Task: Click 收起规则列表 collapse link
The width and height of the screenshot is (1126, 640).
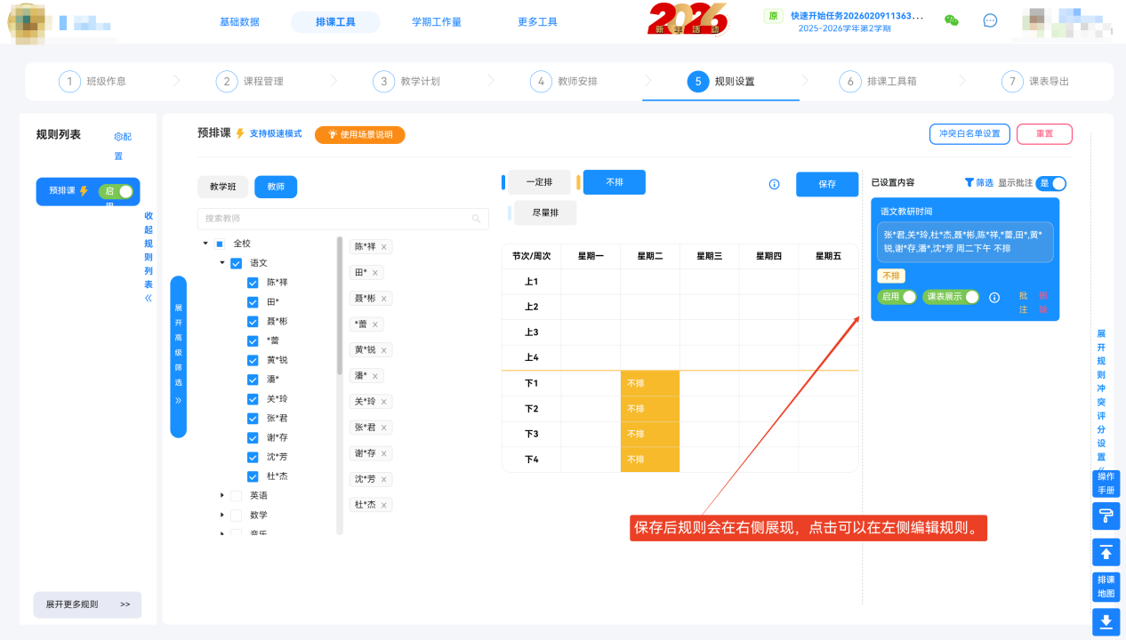Action: pyautogui.click(x=149, y=257)
